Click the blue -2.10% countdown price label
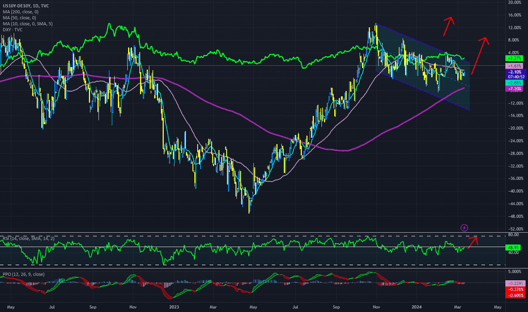 [516, 74]
